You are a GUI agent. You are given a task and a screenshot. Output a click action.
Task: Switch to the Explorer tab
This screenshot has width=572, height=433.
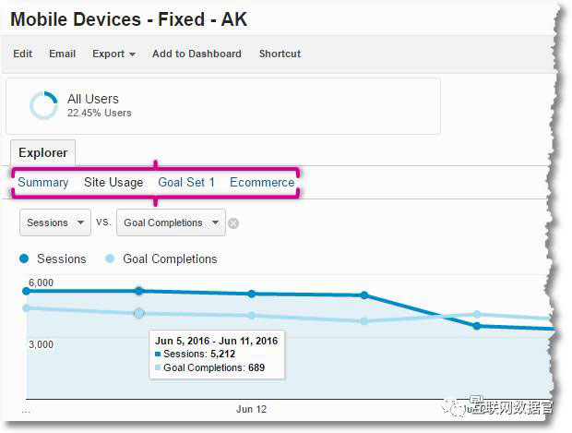coord(43,152)
